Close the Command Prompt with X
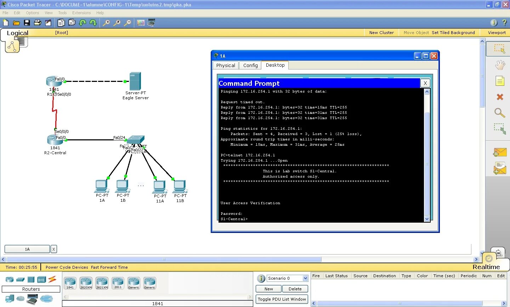Screen dimensions: 510x307 point(425,83)
